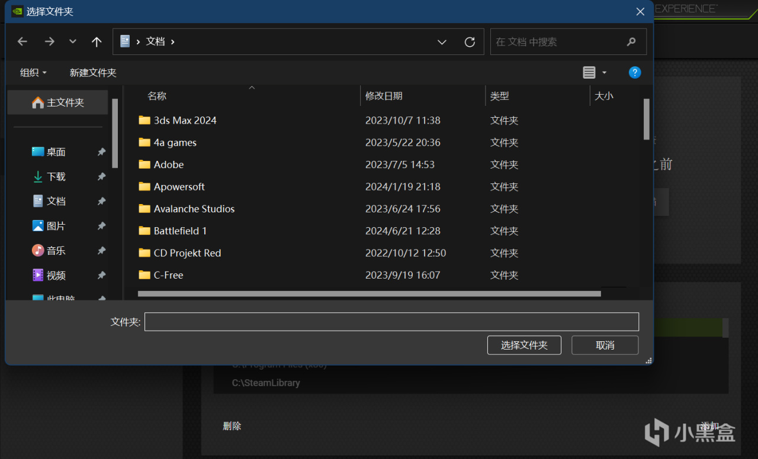Select C:\SteamLibrary in the GeForce Experience window

(x=266, y=383)
